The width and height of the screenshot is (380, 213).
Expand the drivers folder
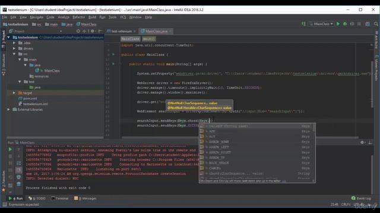click(14, 49)
